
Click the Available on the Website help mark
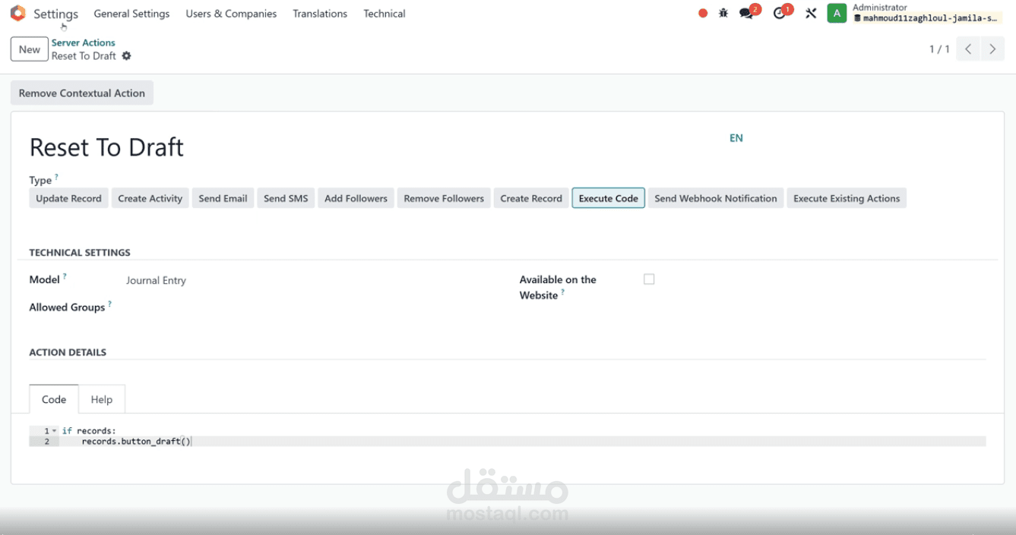tap(562, 293)
